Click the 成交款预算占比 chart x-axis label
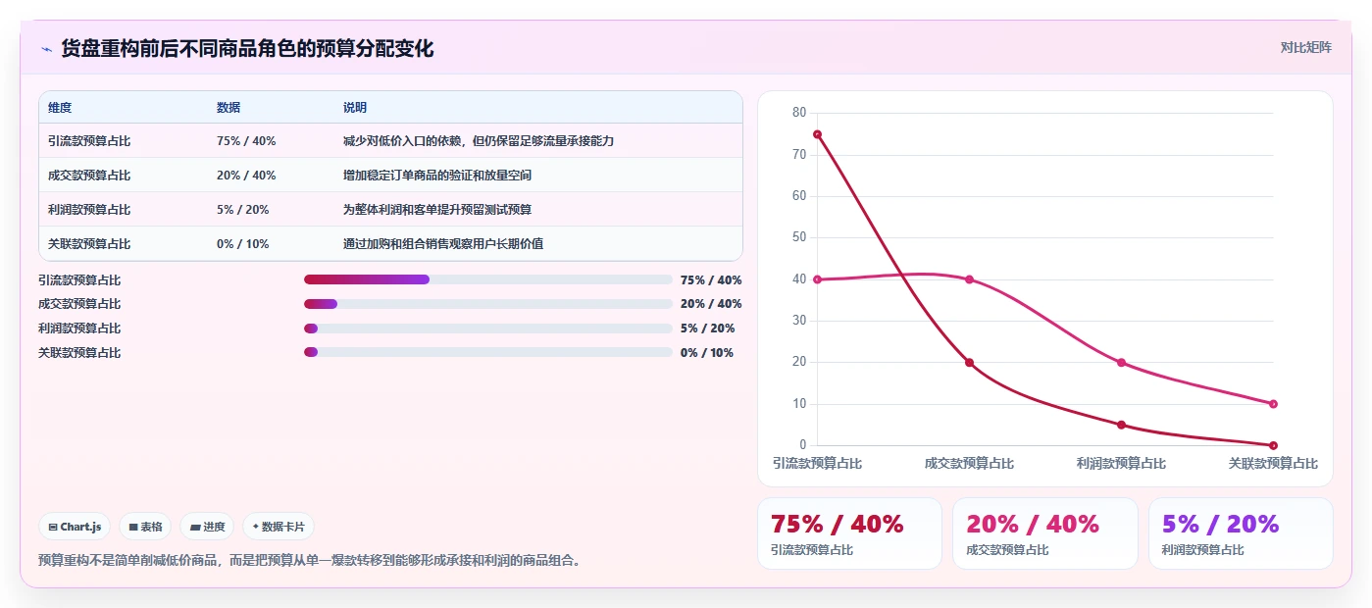Screen dimensions: 1372x608 pos(969,463)
